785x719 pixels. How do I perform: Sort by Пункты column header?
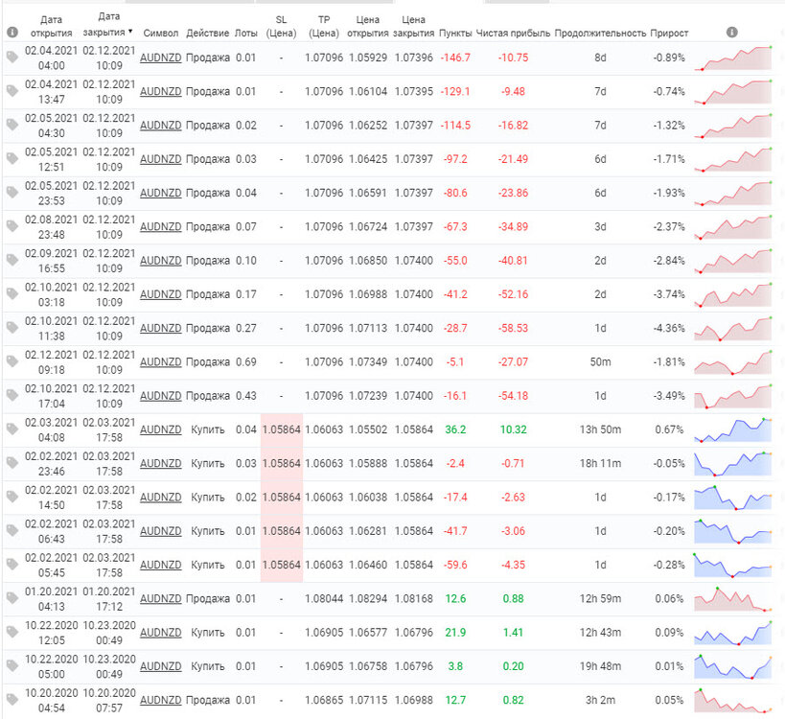click(x=455, y=33)
